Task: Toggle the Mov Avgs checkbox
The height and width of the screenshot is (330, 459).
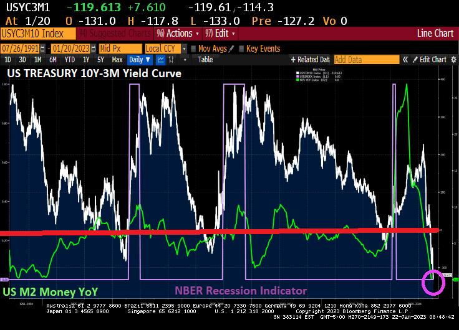Action: point(193,49)
